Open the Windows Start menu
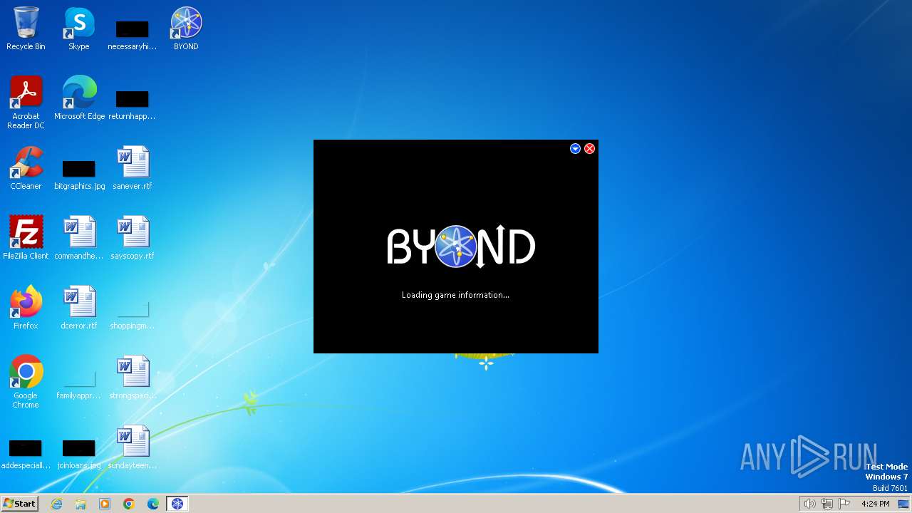 pos(19,504)
